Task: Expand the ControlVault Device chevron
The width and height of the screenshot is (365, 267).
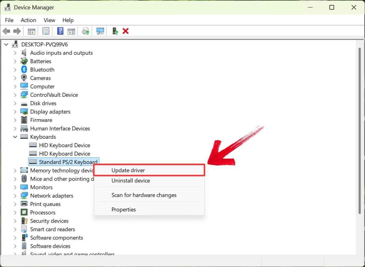Action: click(x=15, y=95)
